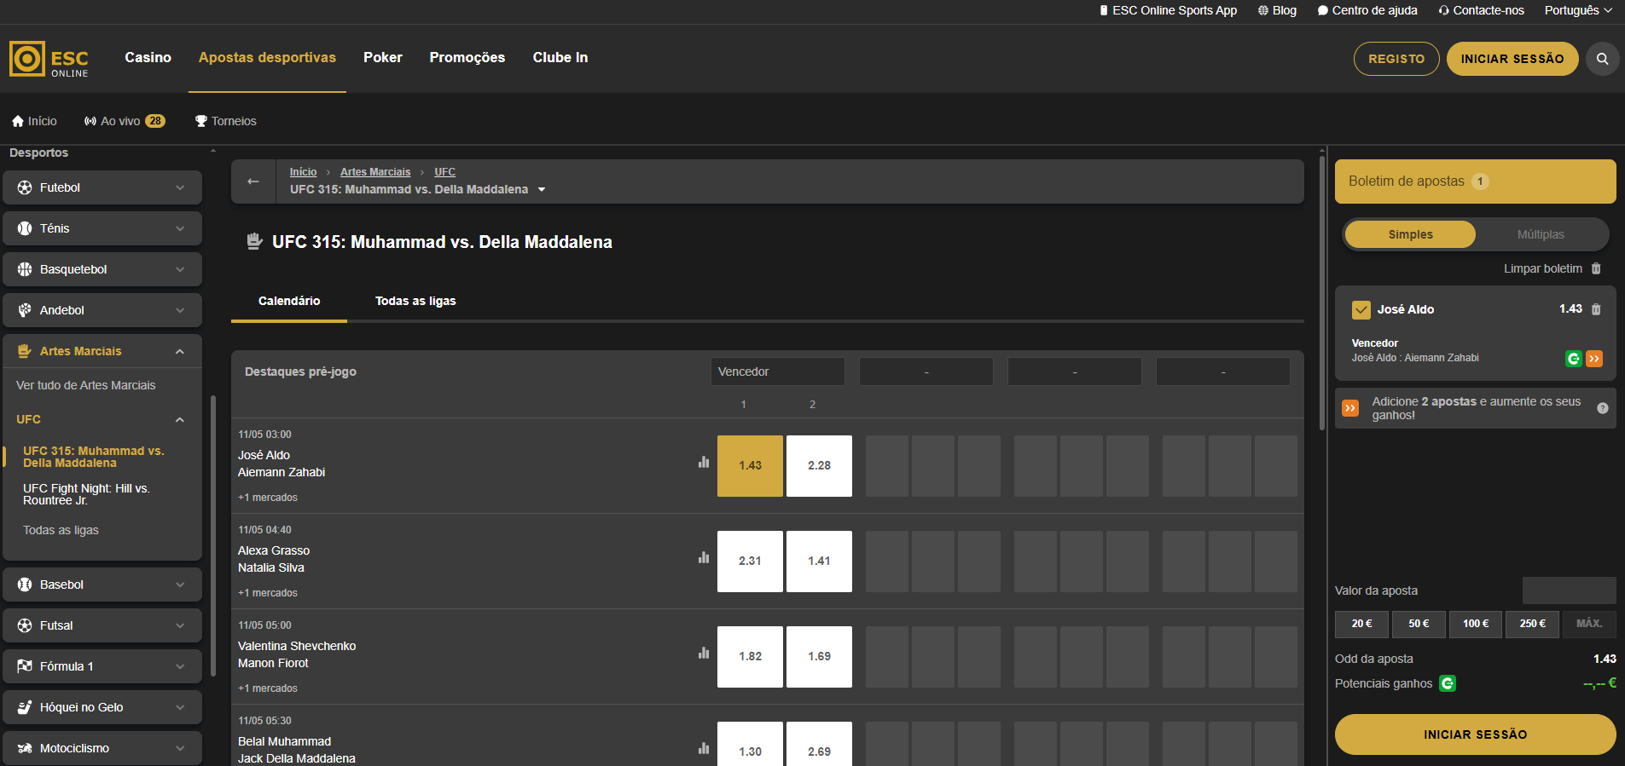The width and height of the screenshot is (1625, 766).
Task: Uncheck the José Aldo bet checkbox
Action: pos(1361,310)
